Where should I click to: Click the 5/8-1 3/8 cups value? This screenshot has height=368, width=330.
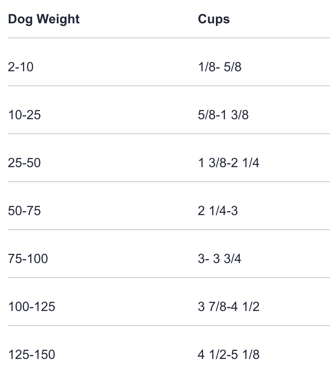click(x=223, y=115)
